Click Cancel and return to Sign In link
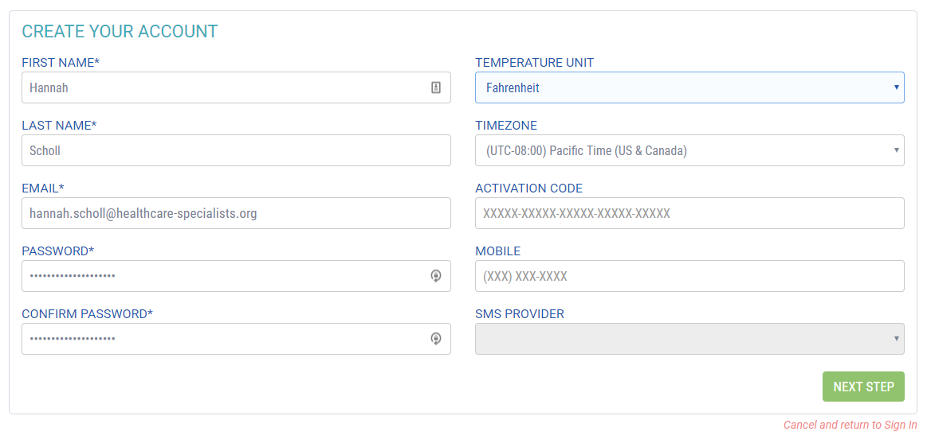Image resolution: width=931 pixels, height=443 pixels. point(850,425)
